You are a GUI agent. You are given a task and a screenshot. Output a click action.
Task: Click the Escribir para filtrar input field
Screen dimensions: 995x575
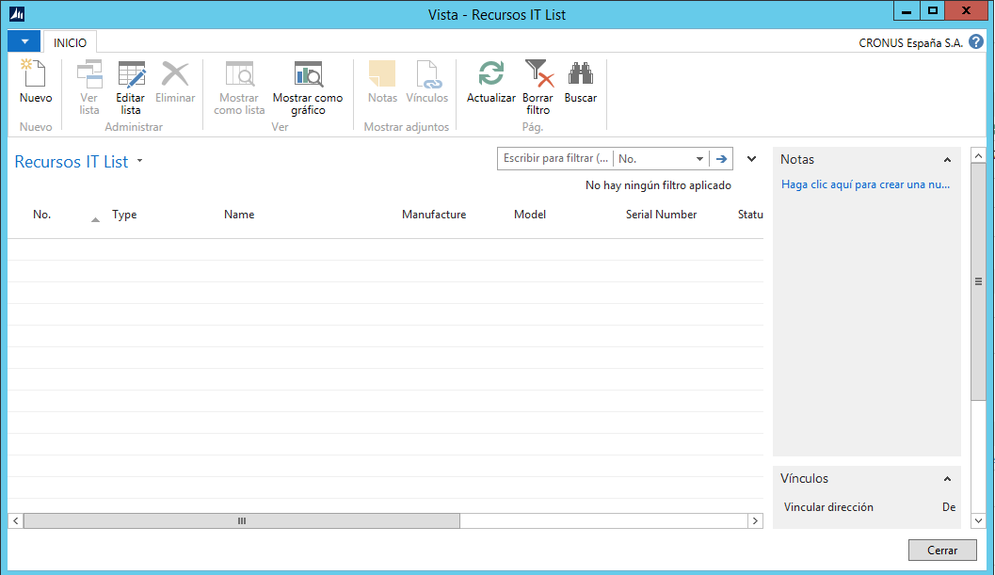556,159
